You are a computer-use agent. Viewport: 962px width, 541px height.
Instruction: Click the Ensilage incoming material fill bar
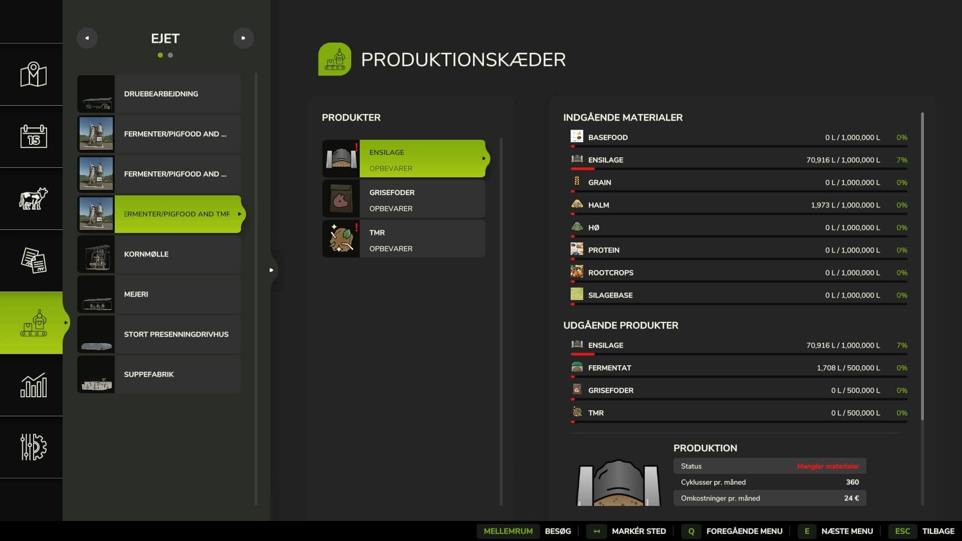click(x=739, y=169)
